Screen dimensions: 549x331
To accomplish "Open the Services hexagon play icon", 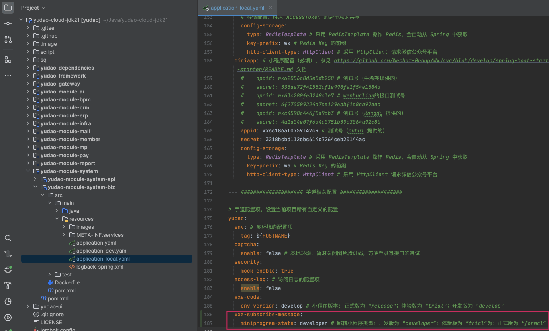I will [x=8, y=317].
